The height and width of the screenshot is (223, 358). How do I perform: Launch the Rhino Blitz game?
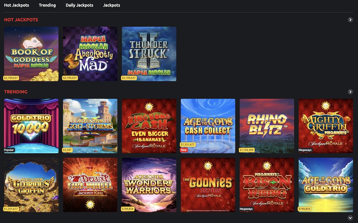[267, 126]
